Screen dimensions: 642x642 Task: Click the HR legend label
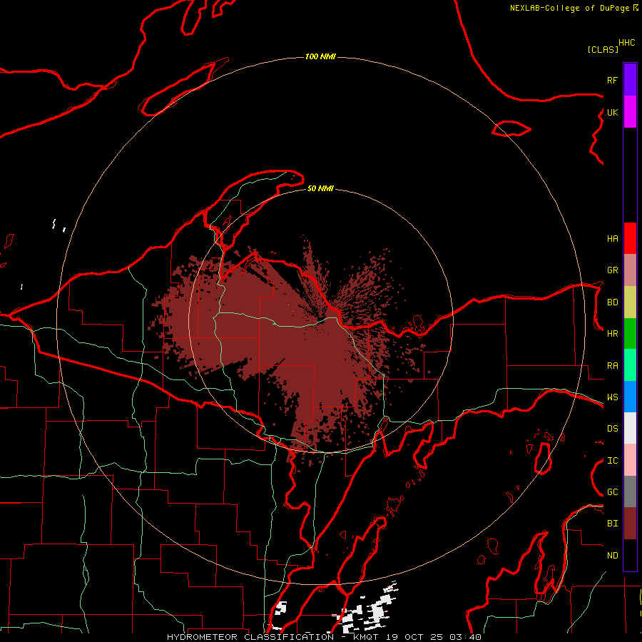(612, 334)
